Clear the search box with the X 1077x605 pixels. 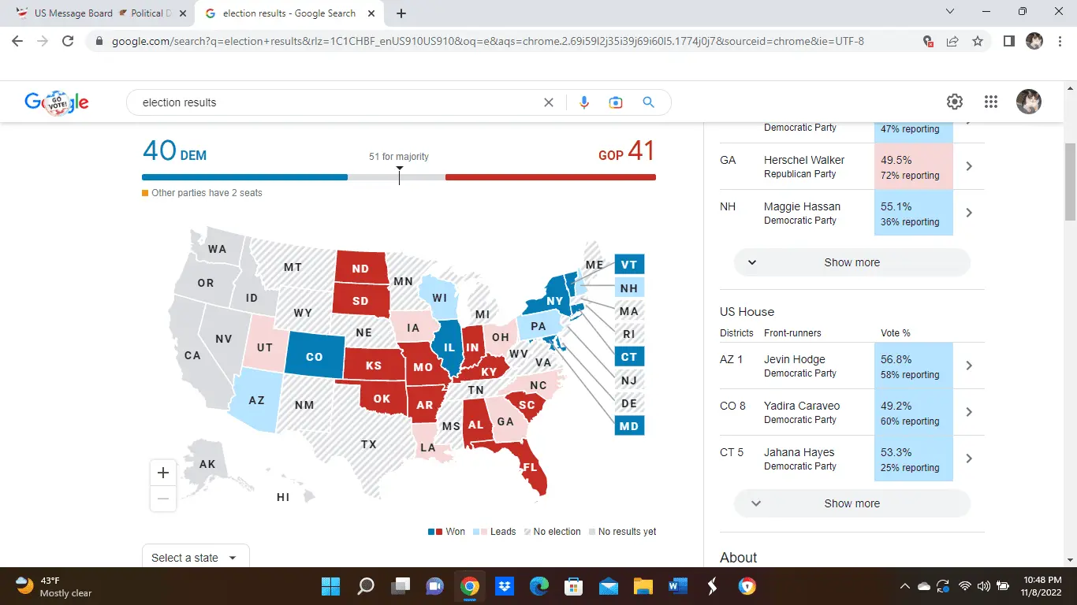[x=549, y=102]
